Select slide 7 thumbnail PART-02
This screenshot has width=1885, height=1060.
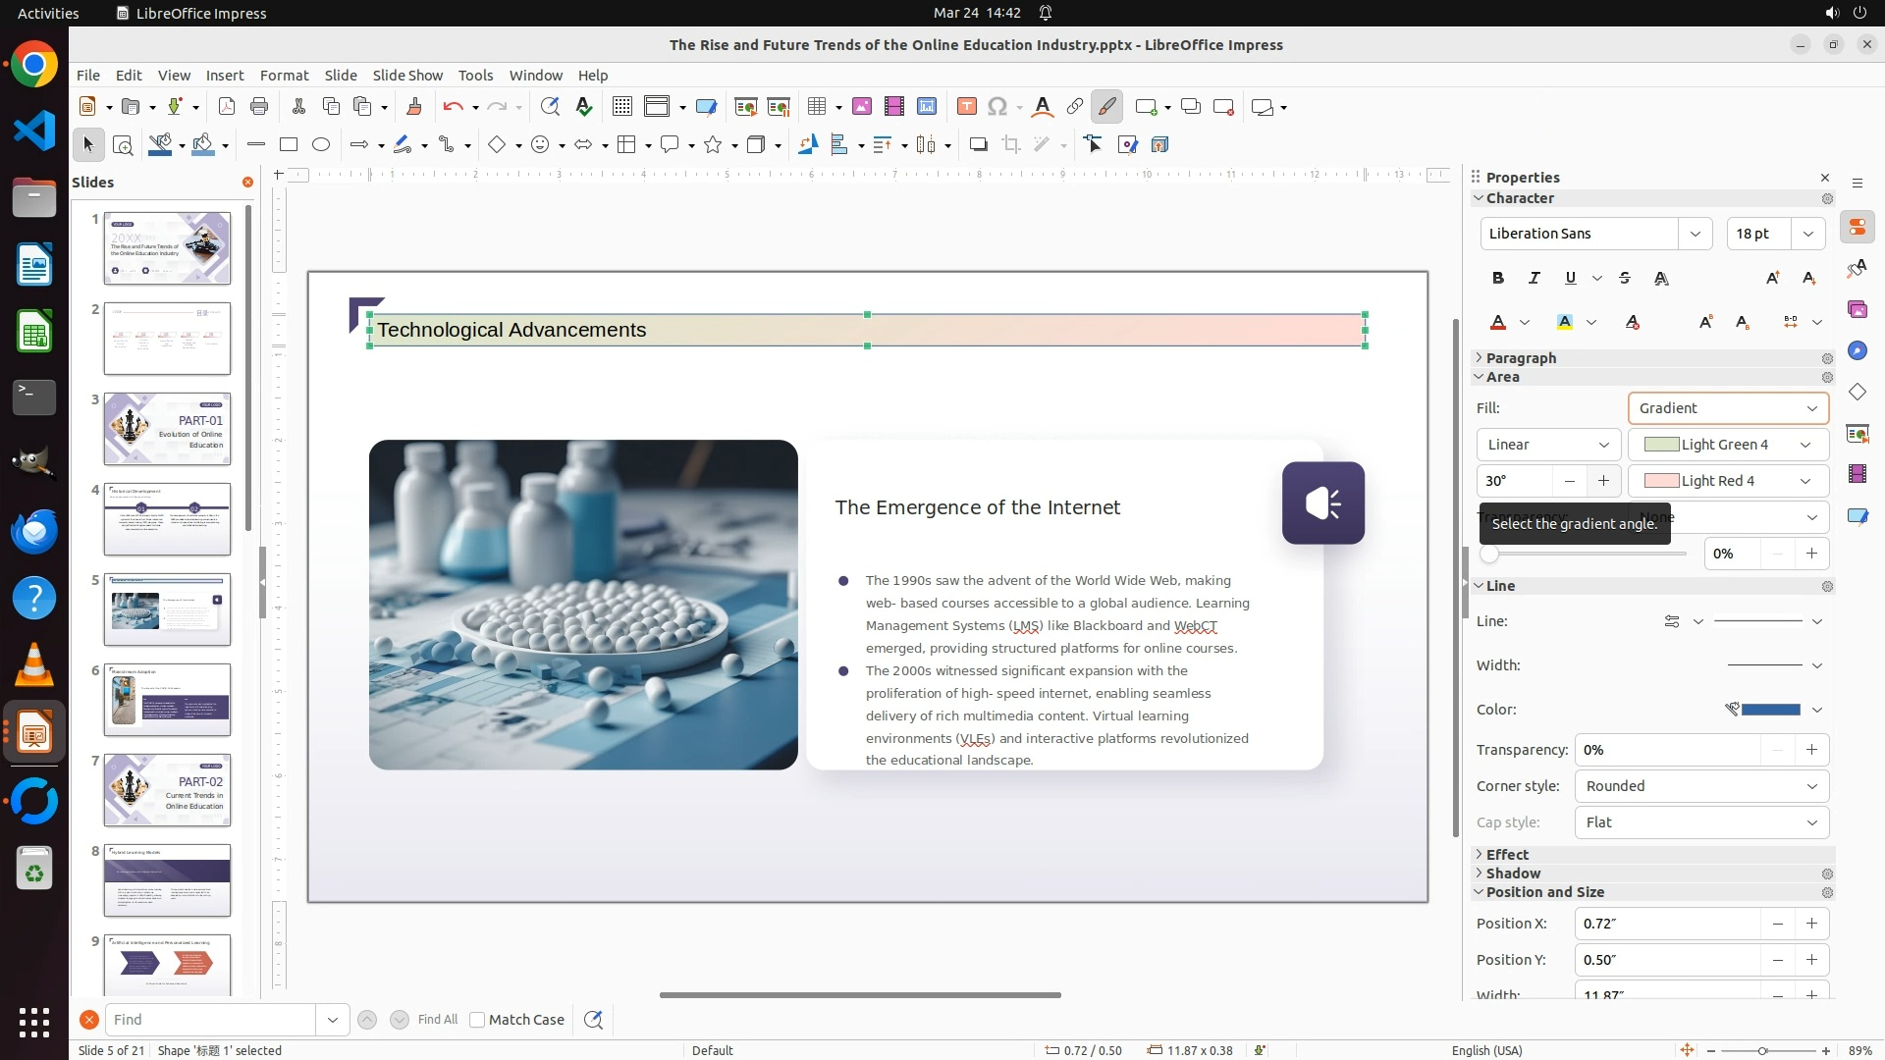click(x=167, y=790)
